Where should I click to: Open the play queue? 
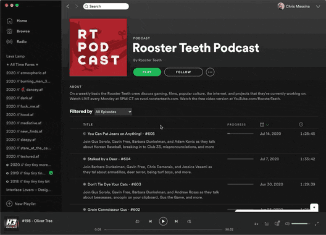point(267,224)
